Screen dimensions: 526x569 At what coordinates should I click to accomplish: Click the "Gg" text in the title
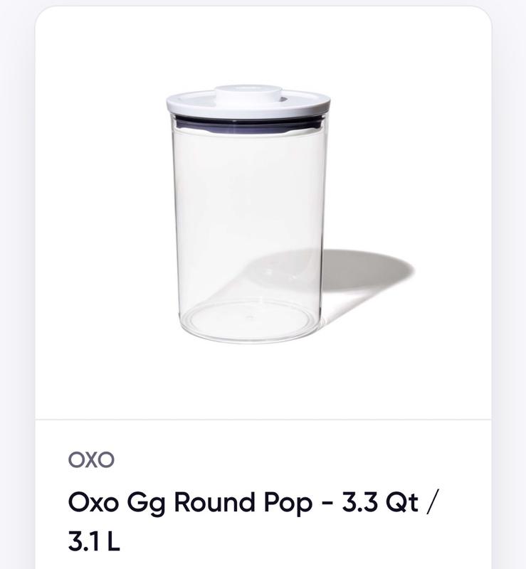pyautogui.click(x=147, y=504)
